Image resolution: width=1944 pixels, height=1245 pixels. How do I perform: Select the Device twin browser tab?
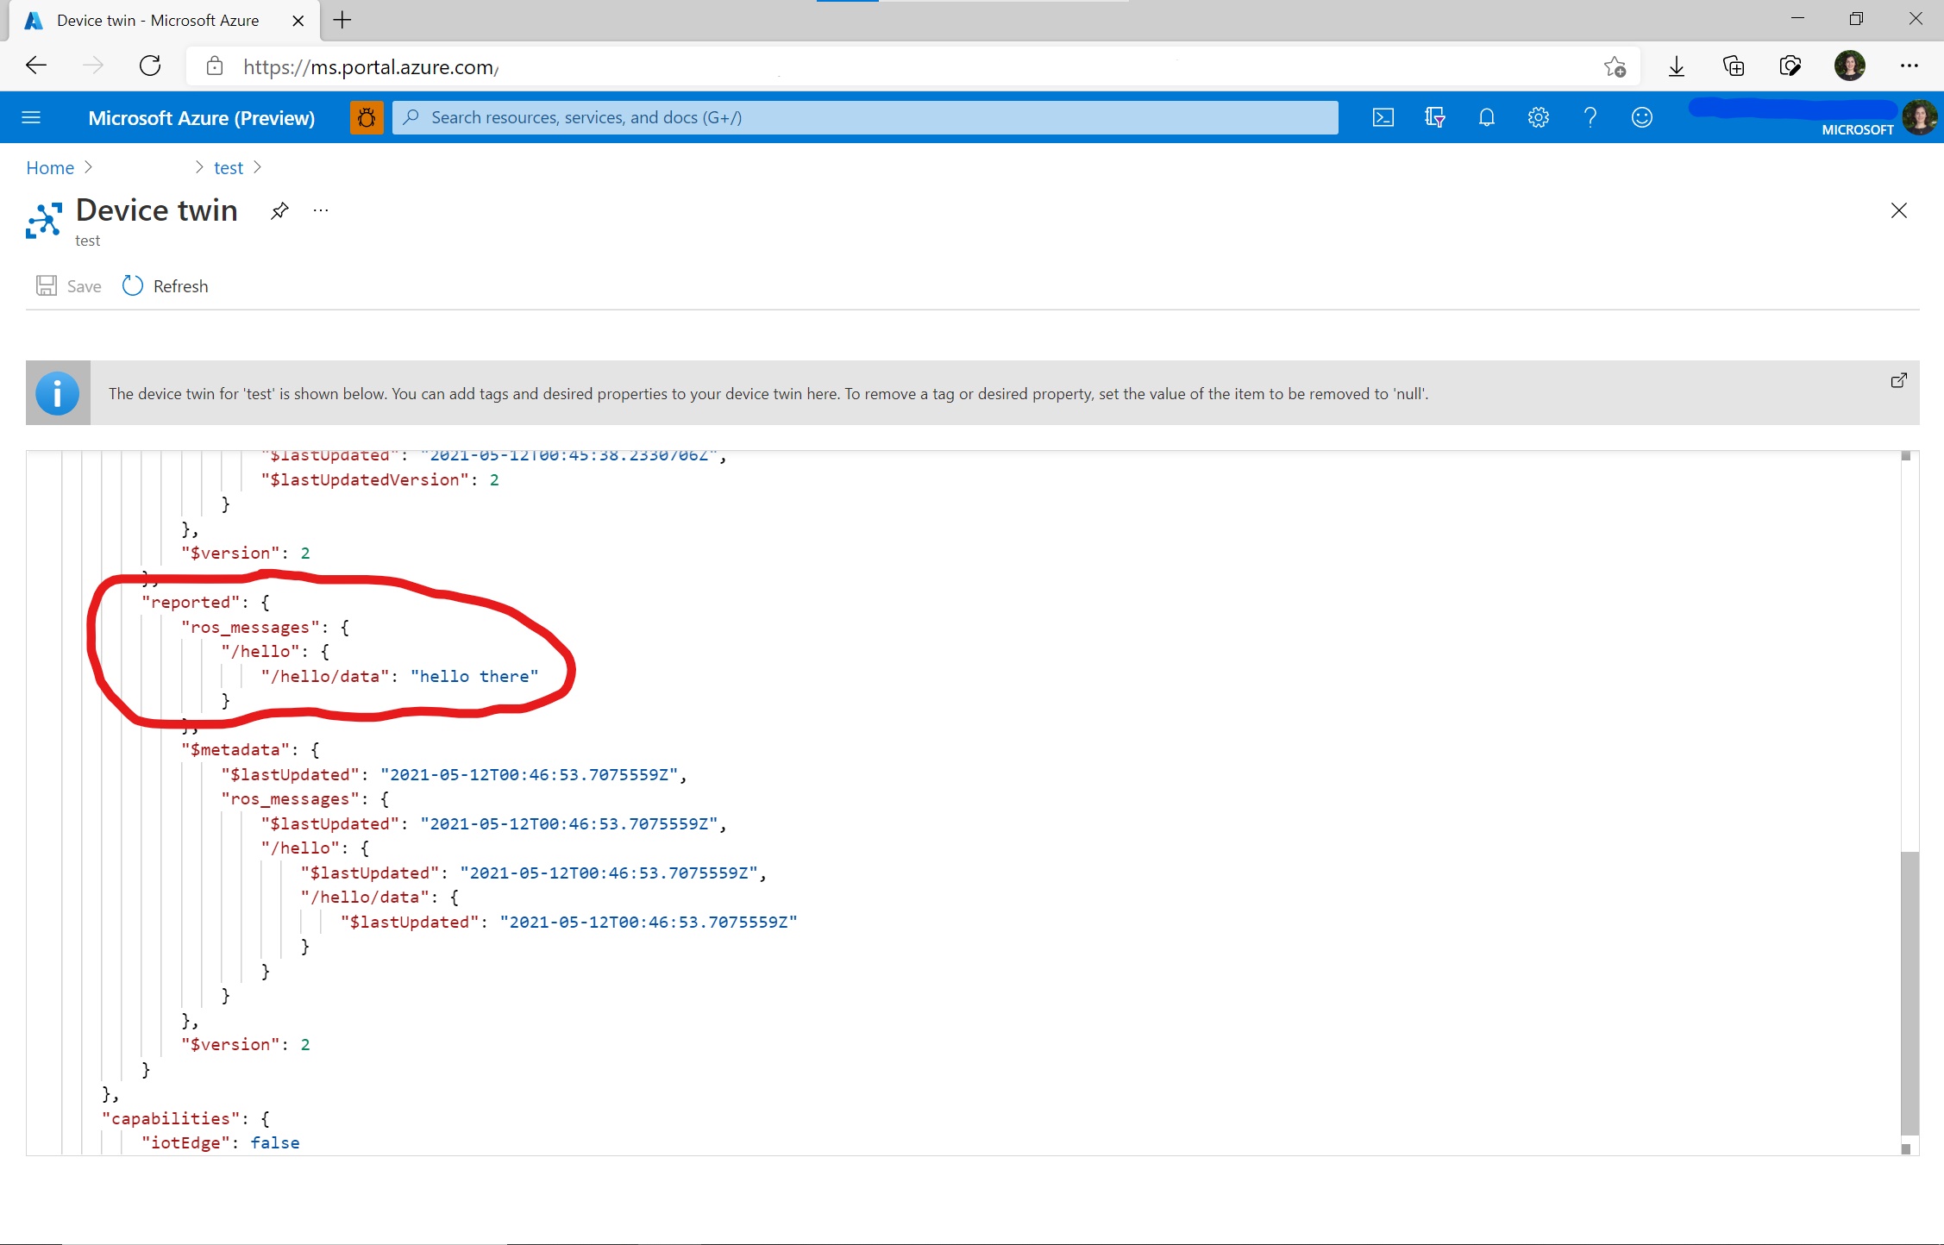pos(158,21)
